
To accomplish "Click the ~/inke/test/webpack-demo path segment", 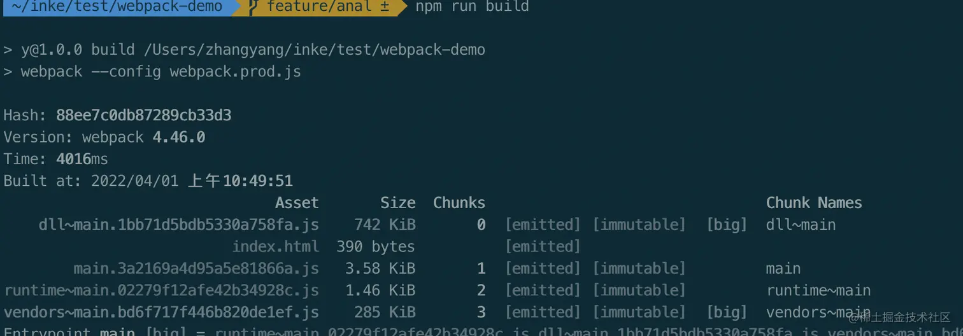I will pos(117,7).
